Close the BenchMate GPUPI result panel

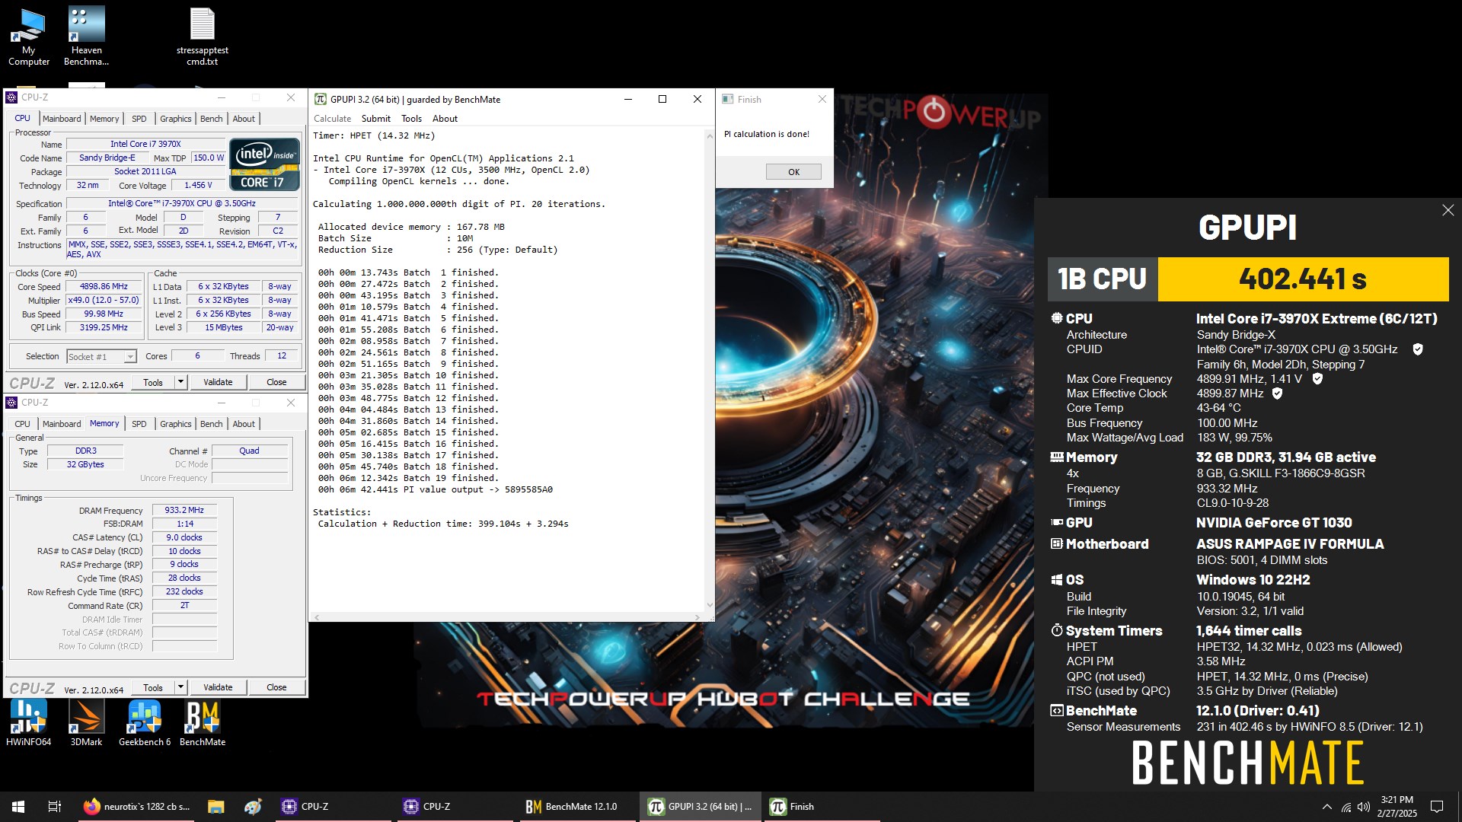(x=1448, y=210)
